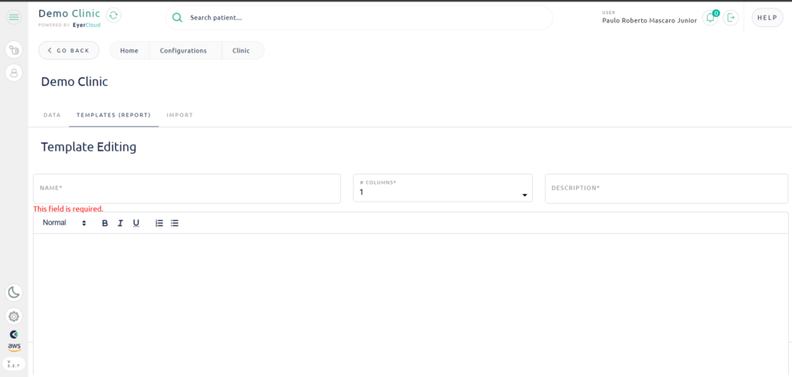This screenshot has height=377, width=792.
Task: Open the patients icon in the sidebar
Action: [x=14, y=73]
